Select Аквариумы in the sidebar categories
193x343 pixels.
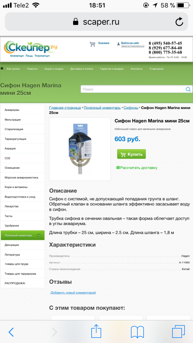23,110
